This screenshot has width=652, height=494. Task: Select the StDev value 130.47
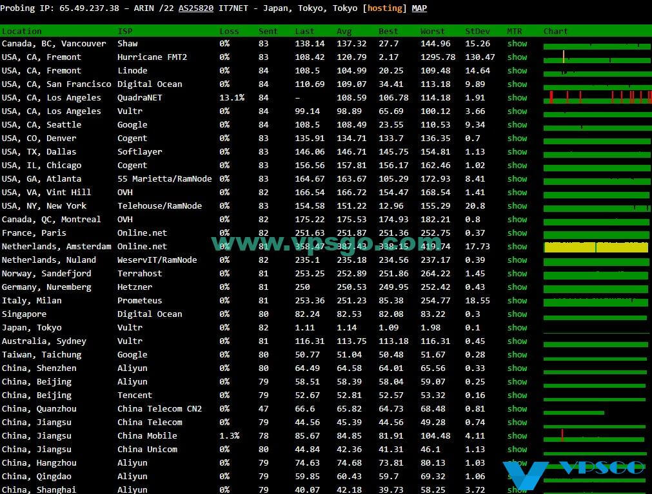[480, 57]
